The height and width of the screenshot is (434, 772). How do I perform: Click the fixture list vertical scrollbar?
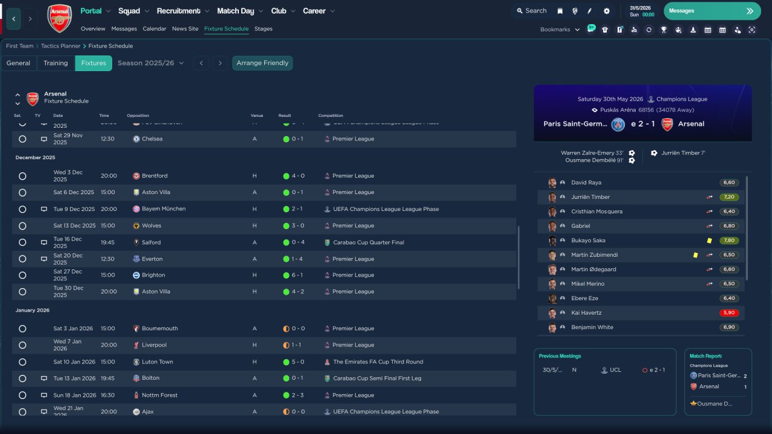518,256
